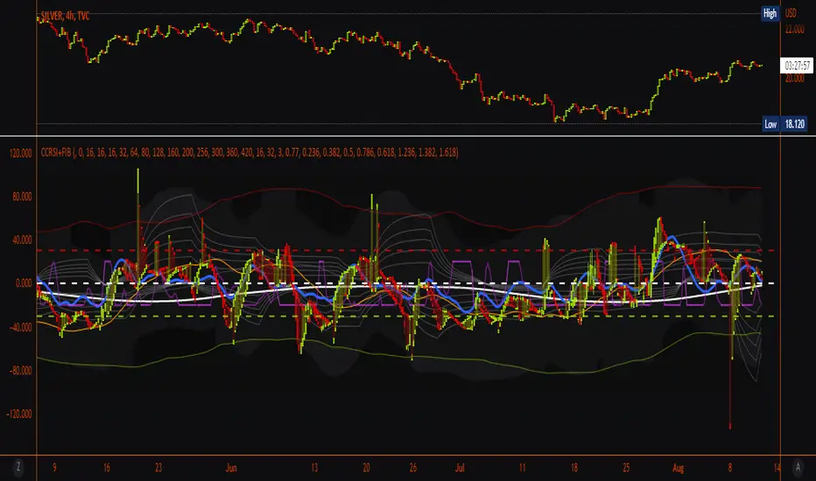Click the 25 date label on time axis
The width and height of the screenshot is (816, 481).
tap(626, 468)
